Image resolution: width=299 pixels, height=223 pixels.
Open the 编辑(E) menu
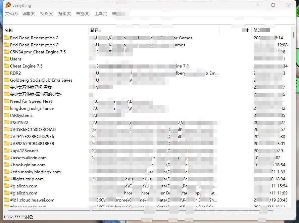coord(29,14)
